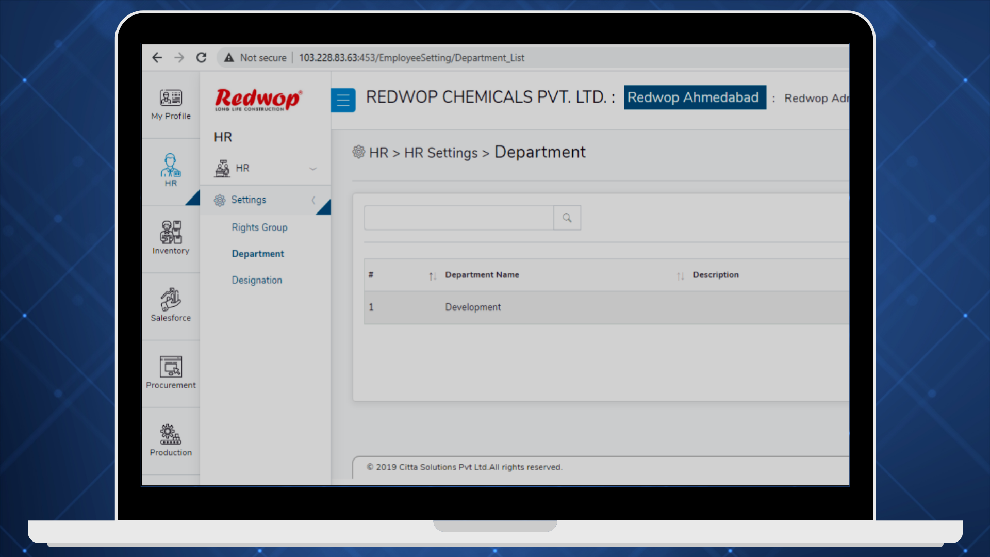The height and width of the screenshot is (557, 990).
Task: Open Rights Group settings page
Action: point(259,227)
